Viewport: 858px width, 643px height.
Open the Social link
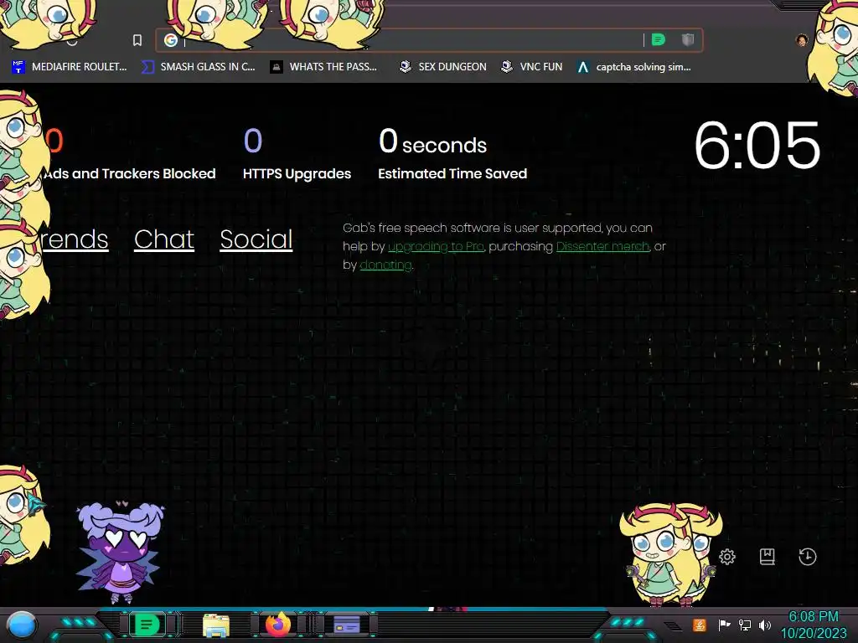click(x=256, y=239)
